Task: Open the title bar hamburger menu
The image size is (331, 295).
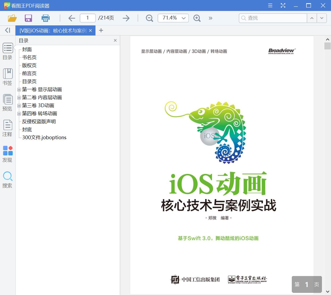Action: pyautogui.click(x=270, y=5)
